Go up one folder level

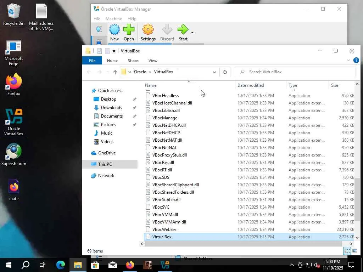pos(115,72)
